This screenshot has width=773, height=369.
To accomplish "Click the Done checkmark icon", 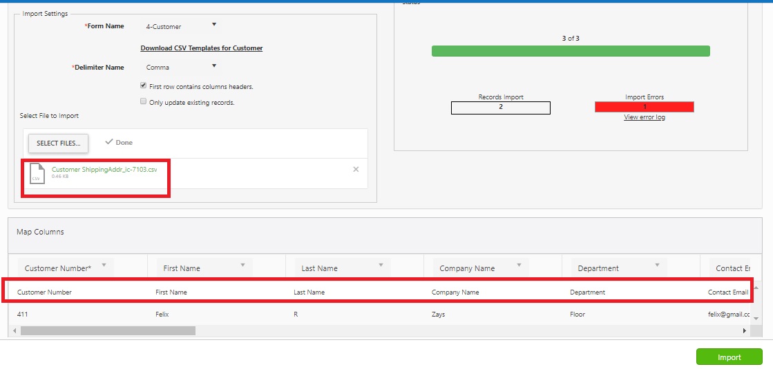I will coord(108,142).
